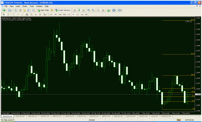The width and height of the screenshot is (202, 122).
Task: Click the Default profile in status bar
Action: point(92,120)
